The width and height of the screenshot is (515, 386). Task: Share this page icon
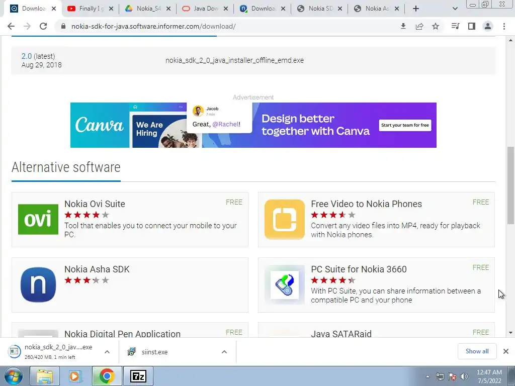tap(419, 26)
